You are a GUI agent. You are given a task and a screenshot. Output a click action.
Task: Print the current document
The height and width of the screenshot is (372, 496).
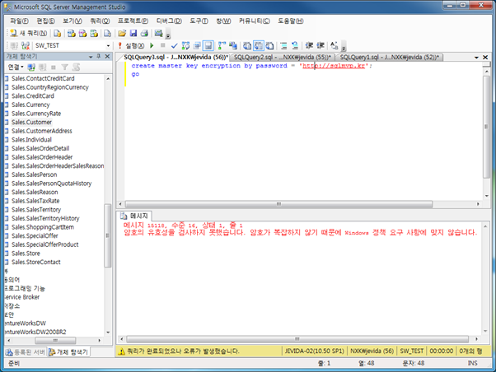144,33
